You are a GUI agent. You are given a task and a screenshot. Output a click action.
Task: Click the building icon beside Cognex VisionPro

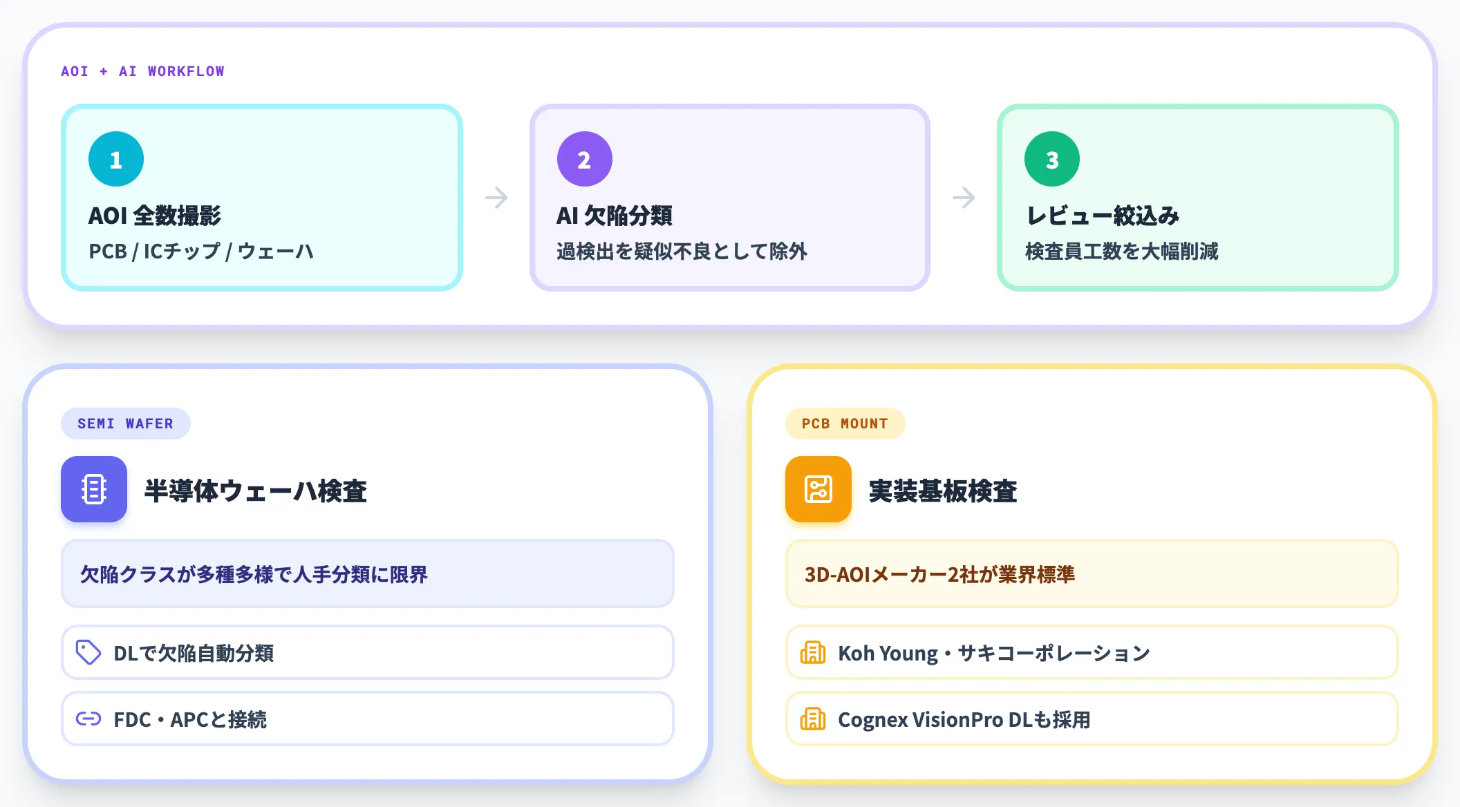813,719
